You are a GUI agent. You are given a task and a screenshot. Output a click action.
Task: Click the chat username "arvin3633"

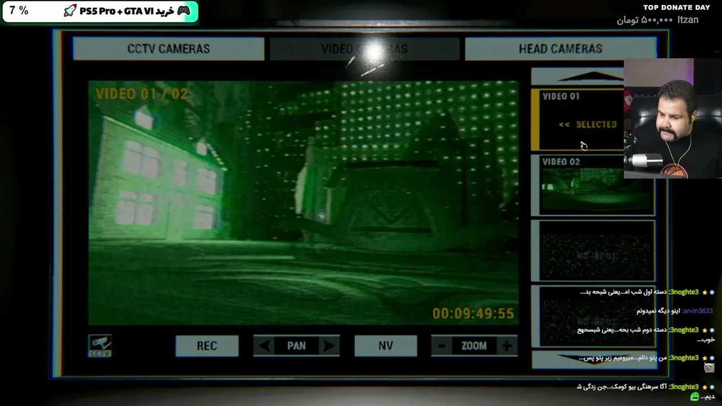pyautogui.click(x=698, y=311)
